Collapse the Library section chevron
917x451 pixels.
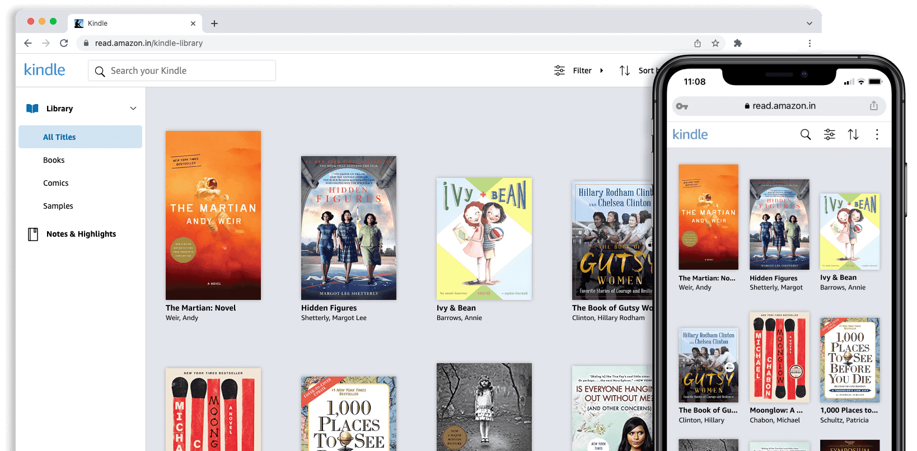point(133,109)
